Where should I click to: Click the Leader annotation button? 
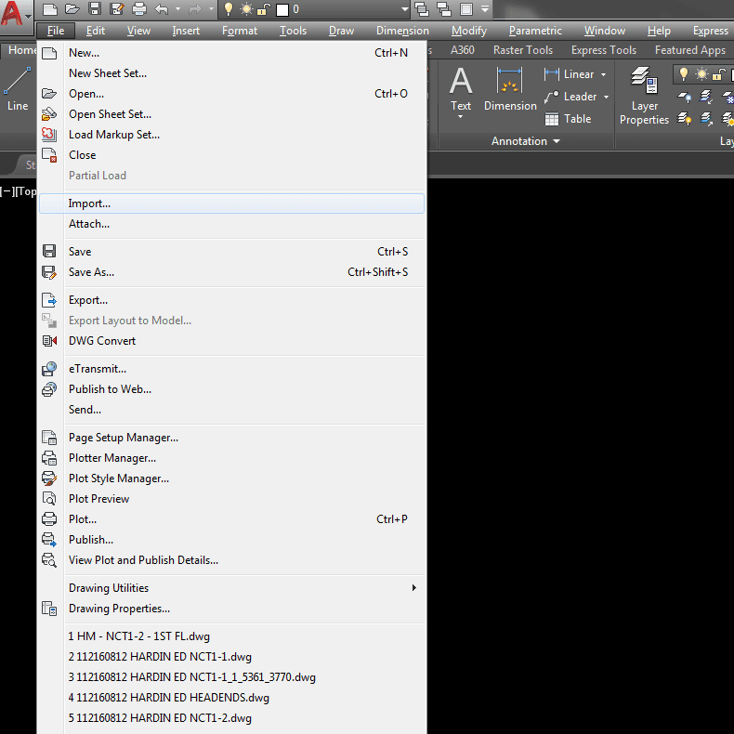pos(570,97)
